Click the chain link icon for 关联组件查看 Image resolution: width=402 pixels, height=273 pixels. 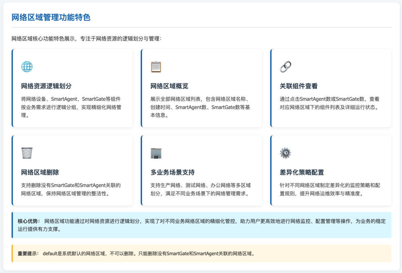(x=285, y=67)
